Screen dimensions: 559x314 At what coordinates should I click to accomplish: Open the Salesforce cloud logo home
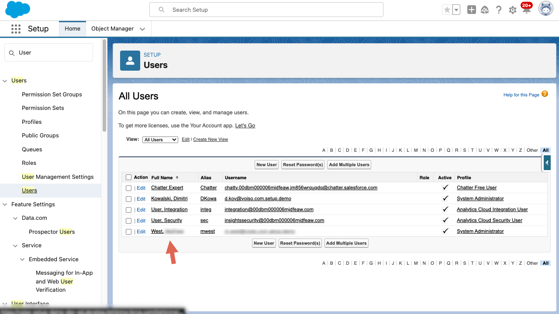18,10
